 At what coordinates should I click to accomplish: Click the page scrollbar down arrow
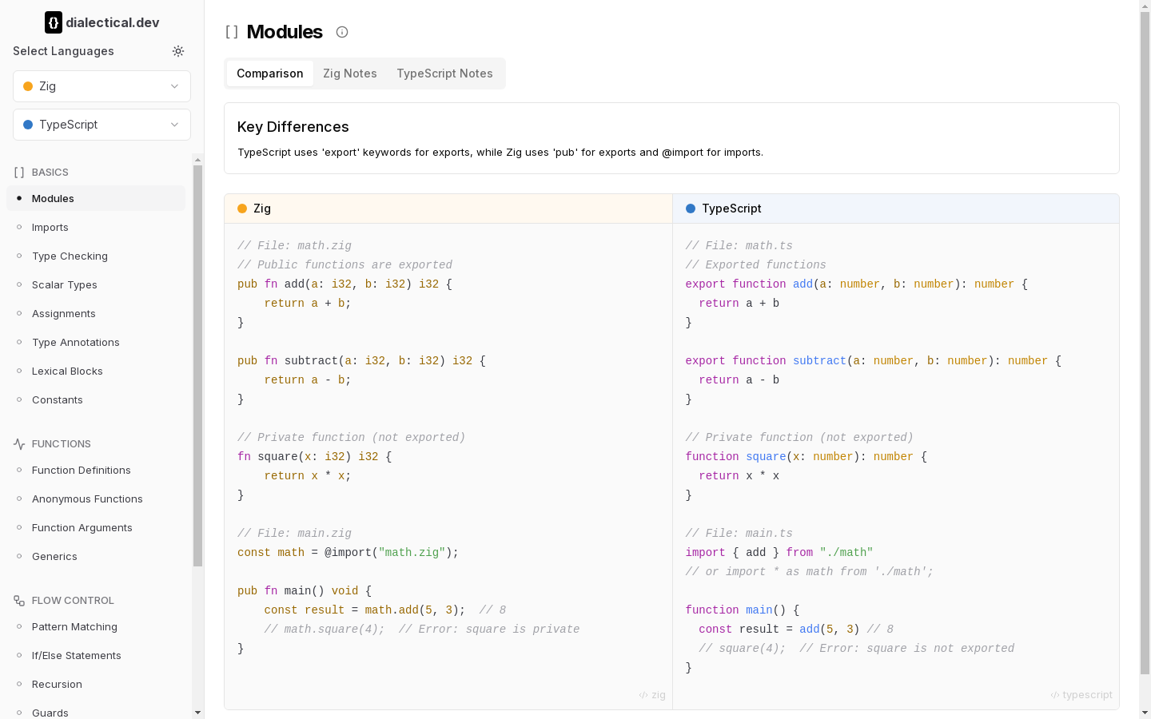pyautogui.click(x=1145, y=712)
